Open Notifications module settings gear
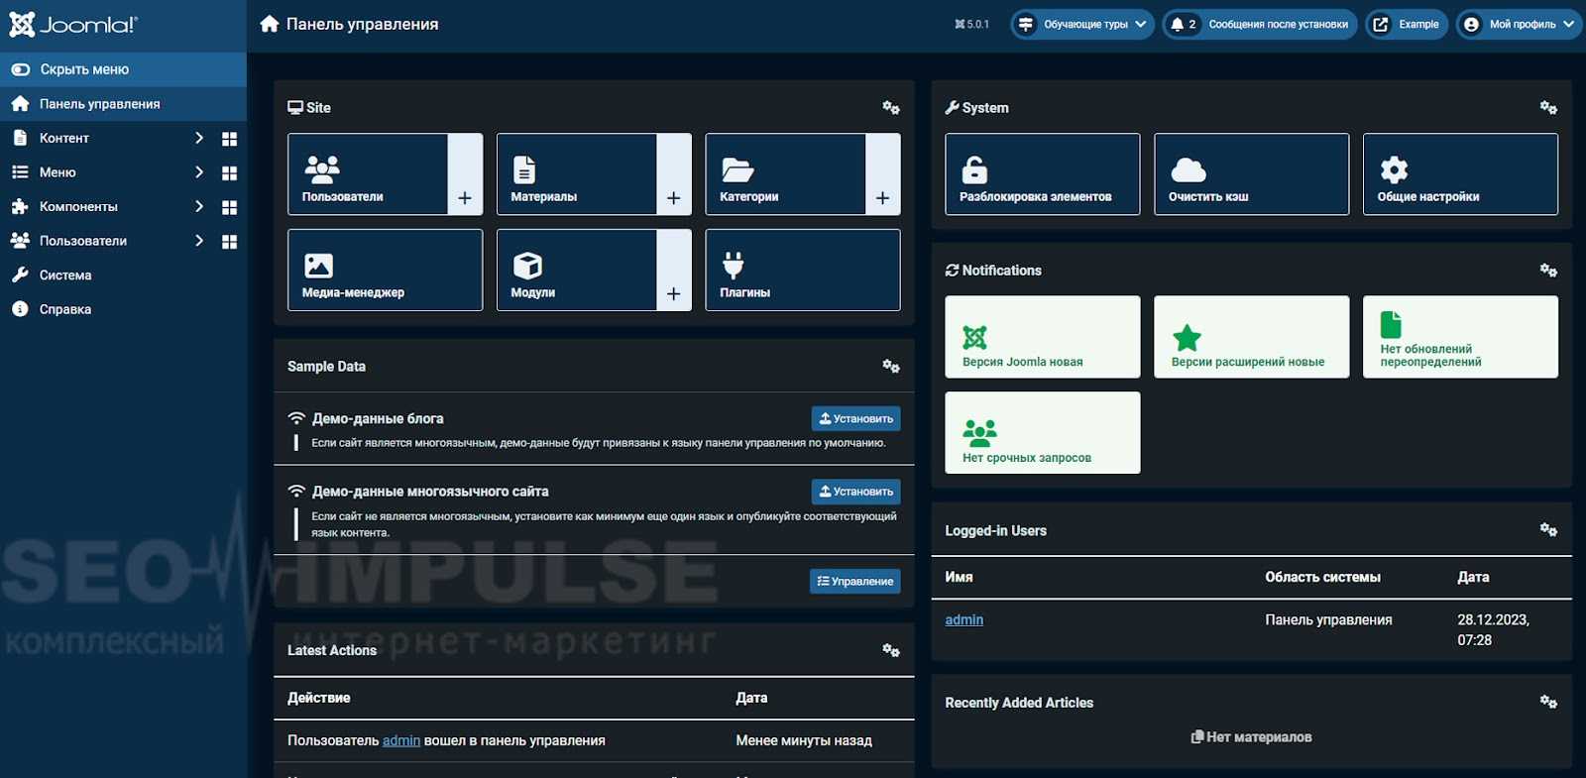The image size is (1586, 778). [1547, 270]
